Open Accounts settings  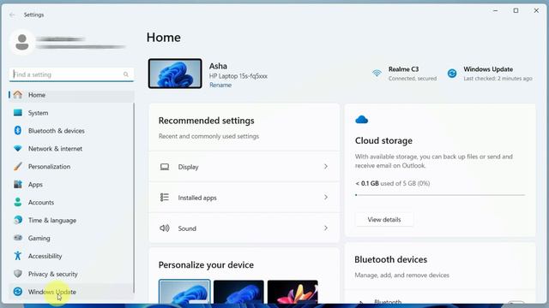(x=71, y=202)
